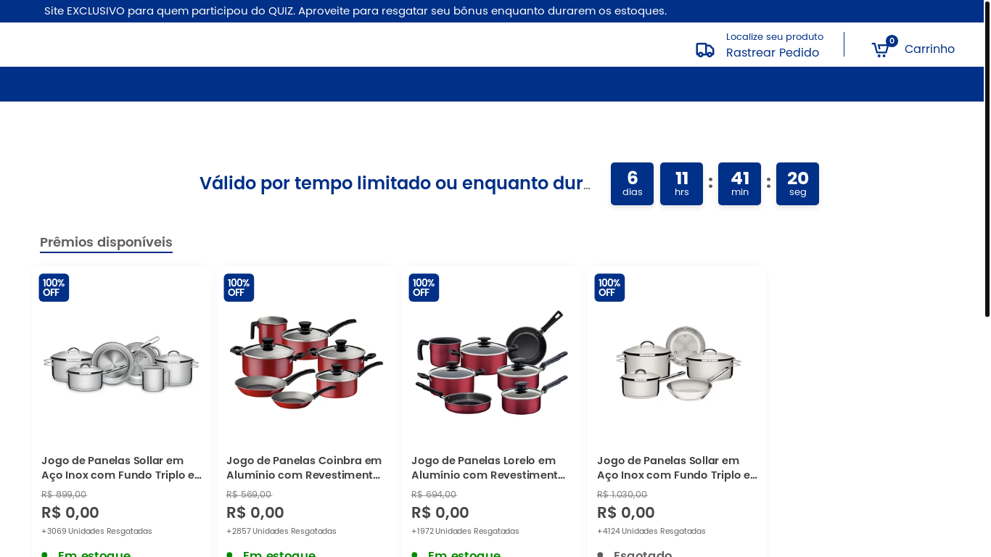
Task: Click the 100% OFF badge on first product
Action: [x=54, y=288]
